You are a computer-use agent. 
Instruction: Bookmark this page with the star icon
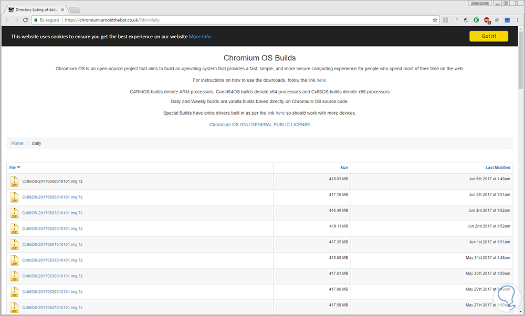tap(435, 20)
